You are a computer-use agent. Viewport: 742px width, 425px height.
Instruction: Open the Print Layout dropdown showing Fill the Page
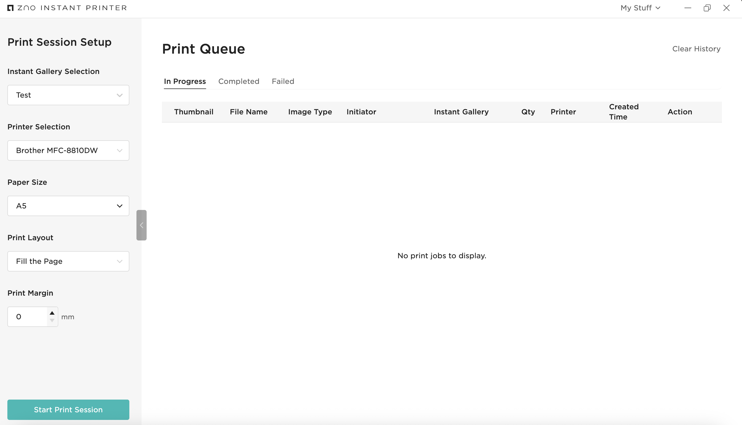point(68,261)
